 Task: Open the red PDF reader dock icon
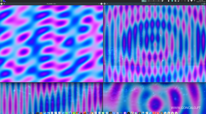tap(154, 113)
